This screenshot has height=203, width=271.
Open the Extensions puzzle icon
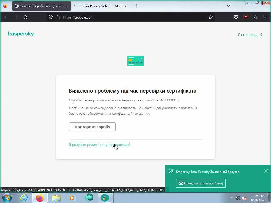255,17
